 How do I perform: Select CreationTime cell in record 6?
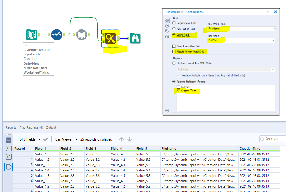click(x=259, y=181)
